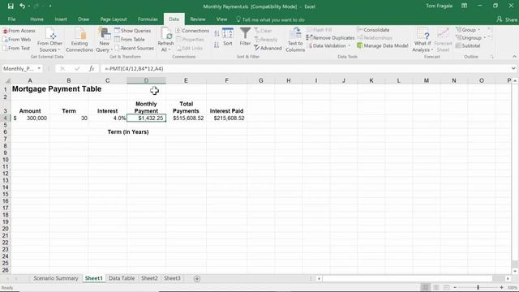Sort A to Z ascending
This screenshot has height=292, width=519.
click(x=217, y=33)
